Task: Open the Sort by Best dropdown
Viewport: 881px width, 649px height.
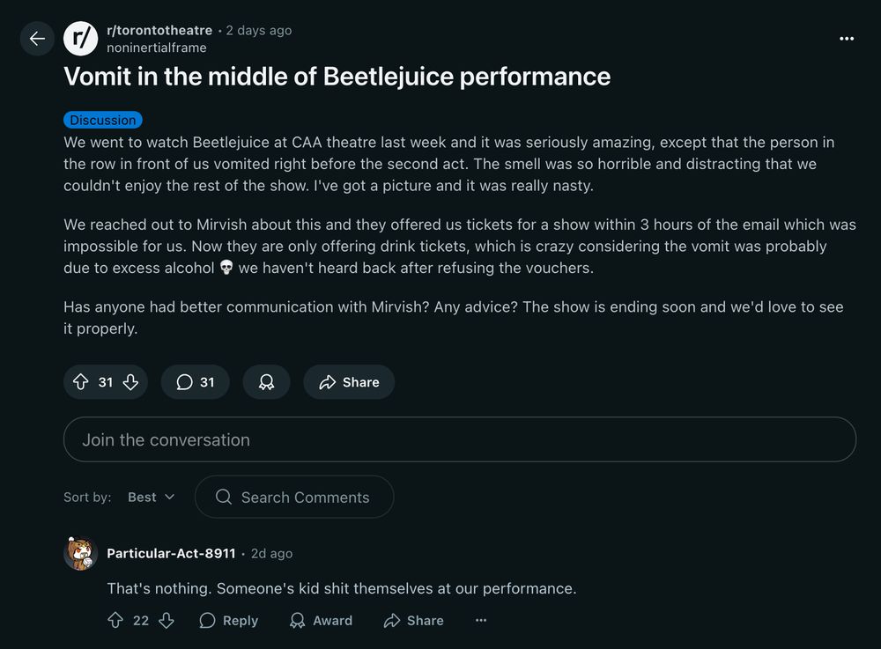Action: [151, 498]
